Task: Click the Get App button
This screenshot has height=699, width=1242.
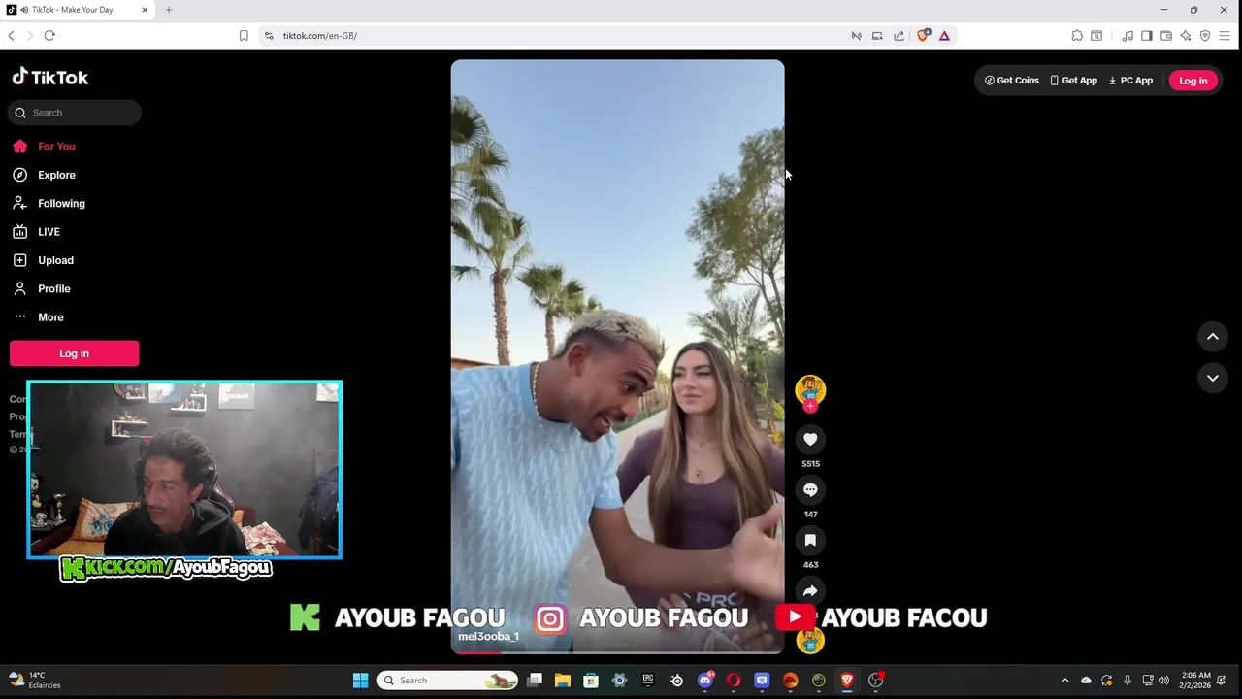Action: pyautogui.click(x=1073, y=81)
